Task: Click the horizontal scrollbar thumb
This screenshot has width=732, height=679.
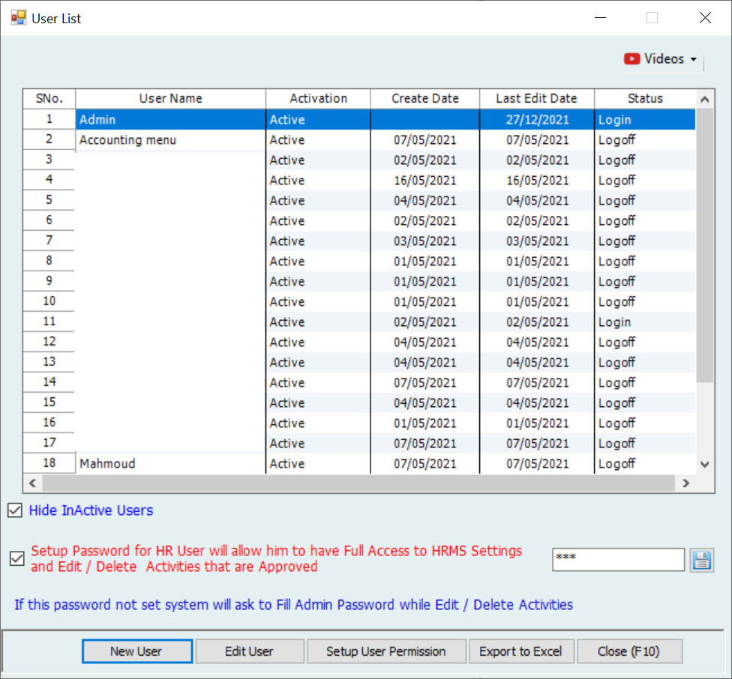Action: pos(358,483)
